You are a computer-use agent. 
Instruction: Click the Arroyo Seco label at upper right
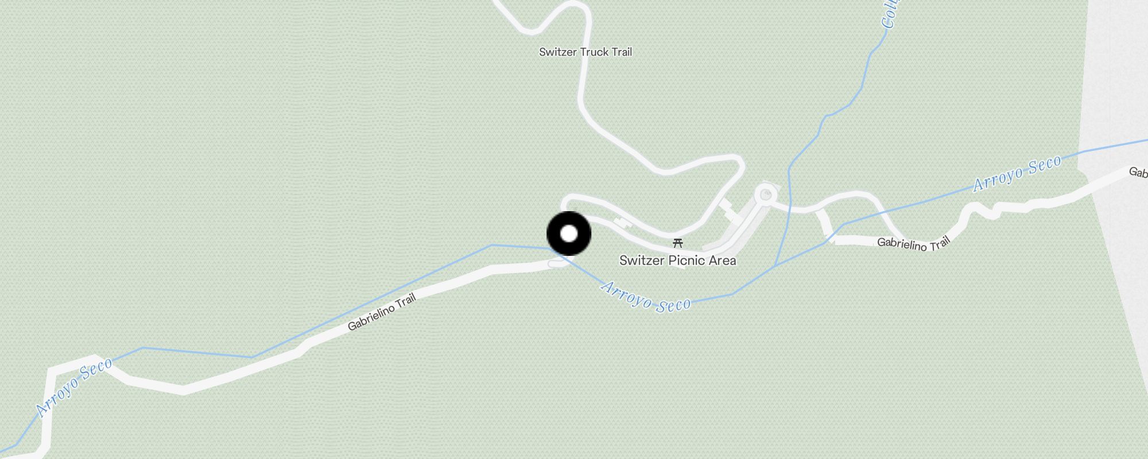pos(1017,173)
